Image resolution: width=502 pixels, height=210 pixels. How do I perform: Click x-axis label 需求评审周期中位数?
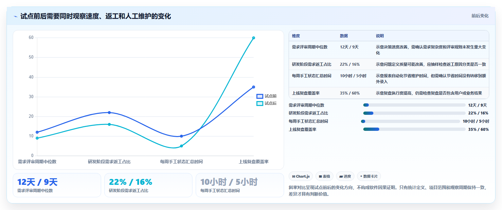click(x=37, y=162)
